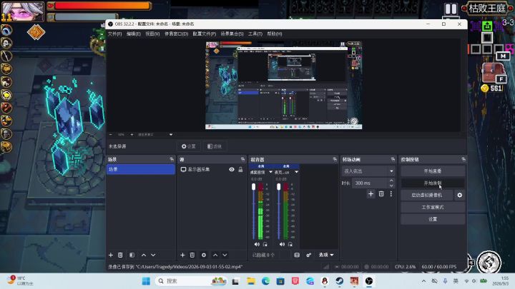Move scene up with arrow icon

144,255
